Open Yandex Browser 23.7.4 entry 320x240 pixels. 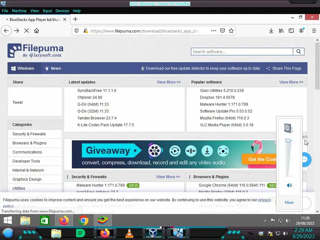[97, 118]
